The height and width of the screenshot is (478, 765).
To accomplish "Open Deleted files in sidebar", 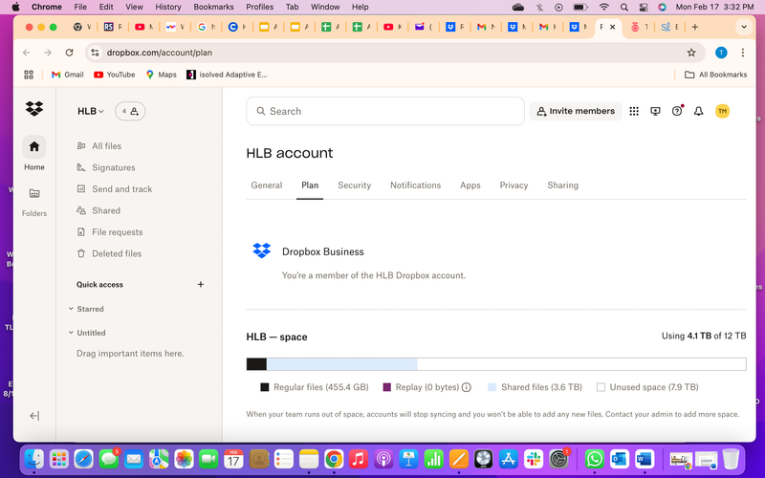I will (117, 253).
